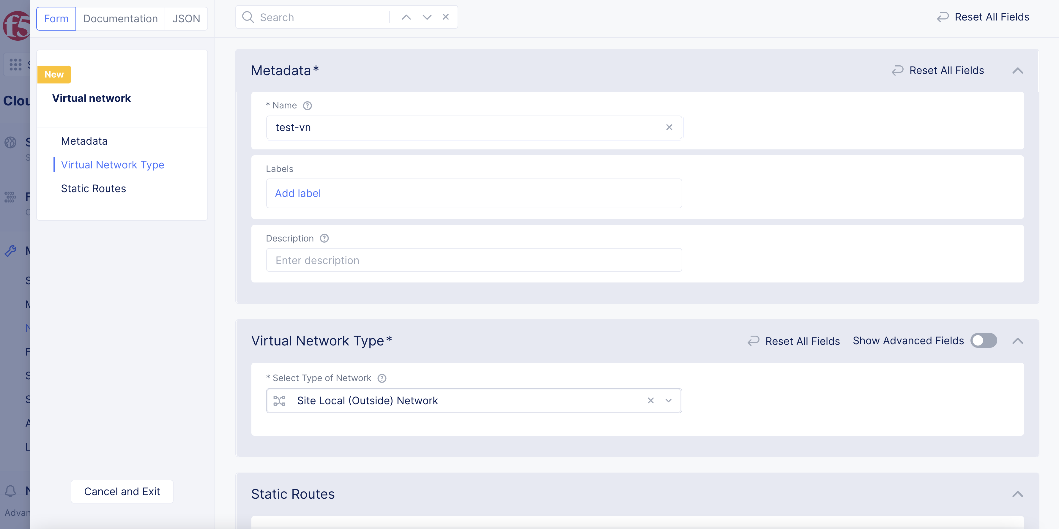Screen dimensions: 1059x529
Task: Collapse the Static Routes section
Action: (1018, 494)
